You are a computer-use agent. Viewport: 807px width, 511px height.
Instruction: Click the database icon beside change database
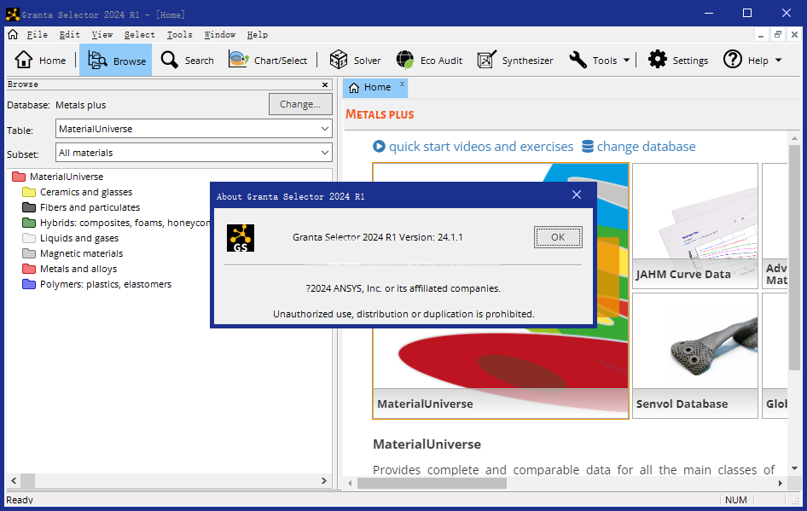tap(587, 147)
